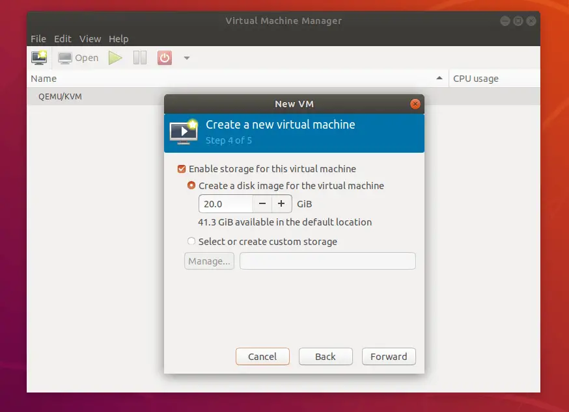
Task: Click the sort arrow in Name column
Action: click(439, 78)
